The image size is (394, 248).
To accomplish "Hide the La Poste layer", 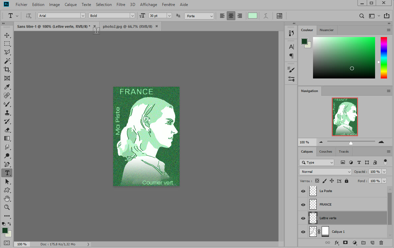I will 303,191.
